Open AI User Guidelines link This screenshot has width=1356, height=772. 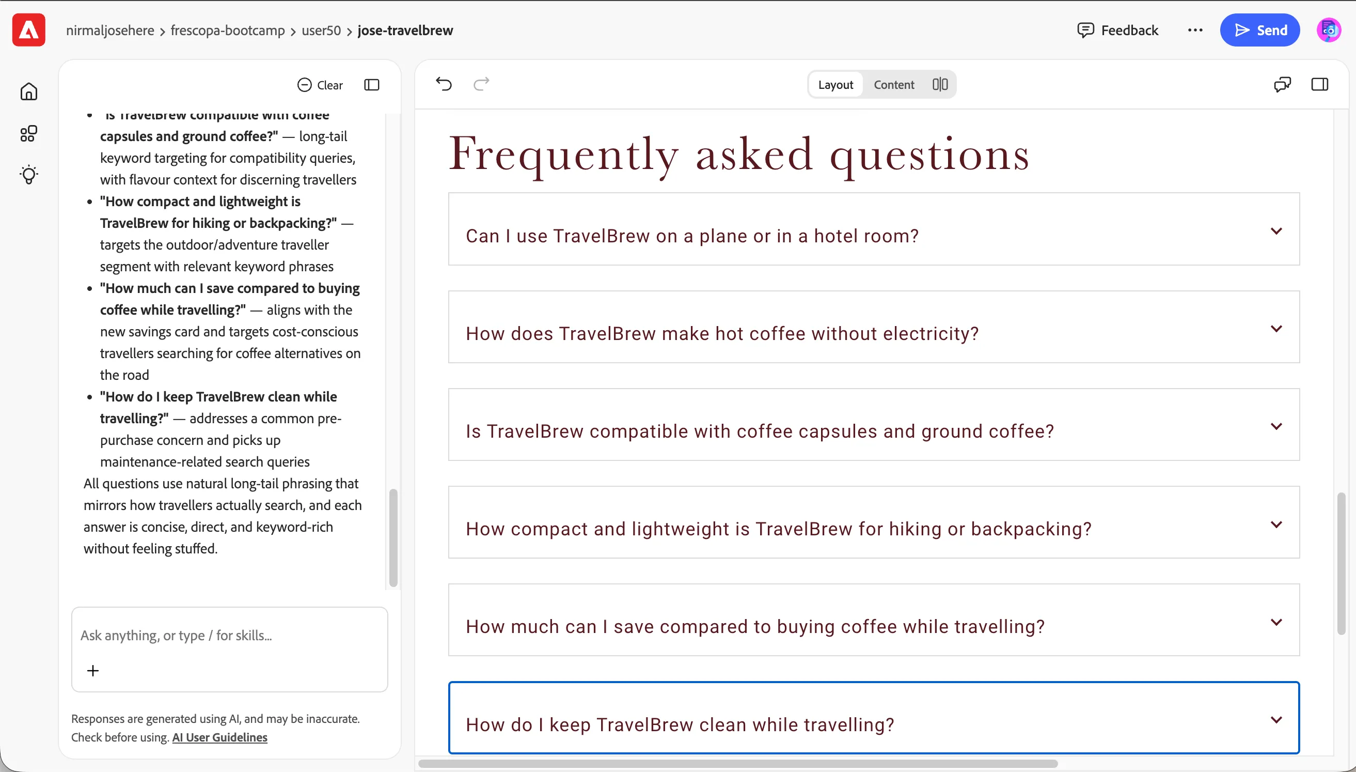(x=220, y=737)
